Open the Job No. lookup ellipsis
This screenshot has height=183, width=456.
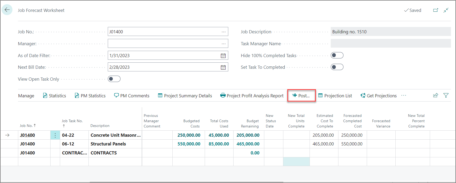tap(223, 32)
